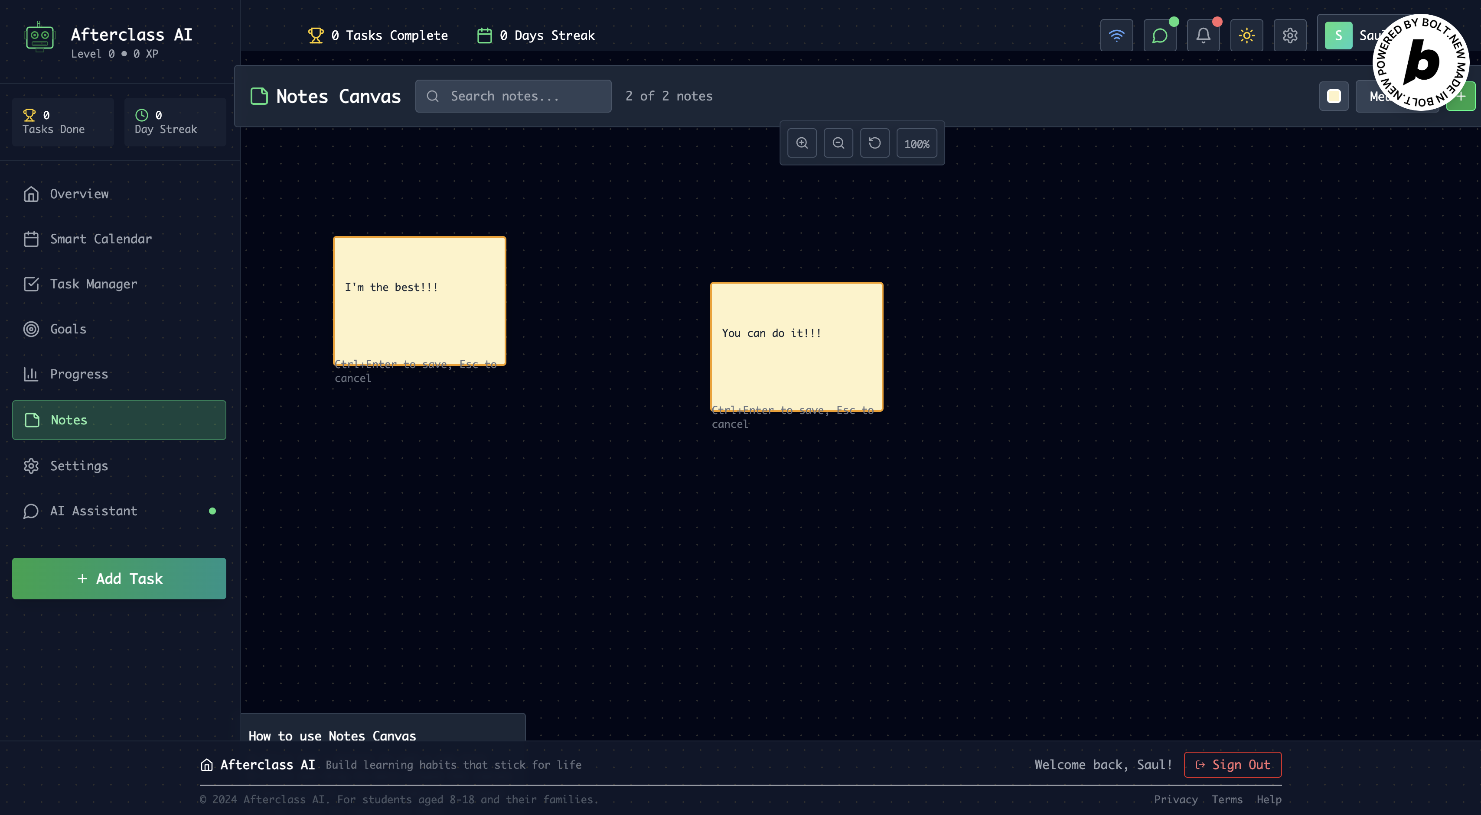The image size is (1481, 815).
Task: Click the 100% zoom level button
Action: click(917, 144)
